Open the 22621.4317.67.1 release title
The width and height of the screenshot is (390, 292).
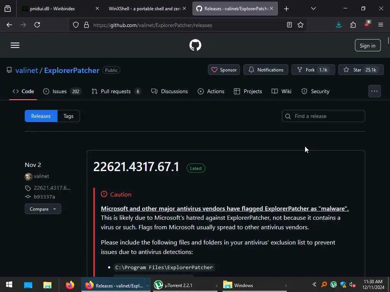(136, 167)
